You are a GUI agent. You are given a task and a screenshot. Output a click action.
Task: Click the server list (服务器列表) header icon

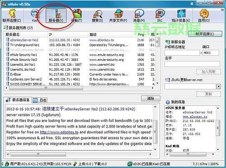[6, 27]
